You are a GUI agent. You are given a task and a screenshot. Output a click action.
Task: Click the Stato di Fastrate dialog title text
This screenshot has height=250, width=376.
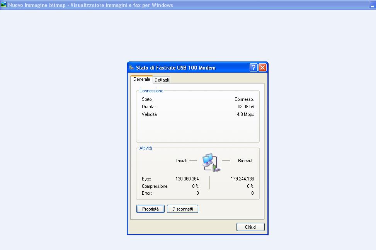pyautogui.click(x=175, y=68)
